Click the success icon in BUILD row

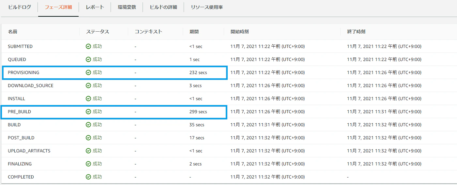[x=88, y=125]
